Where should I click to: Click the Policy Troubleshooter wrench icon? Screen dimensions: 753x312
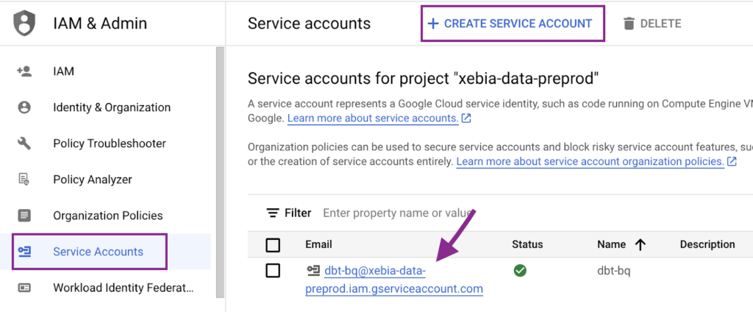coord(24,143)
